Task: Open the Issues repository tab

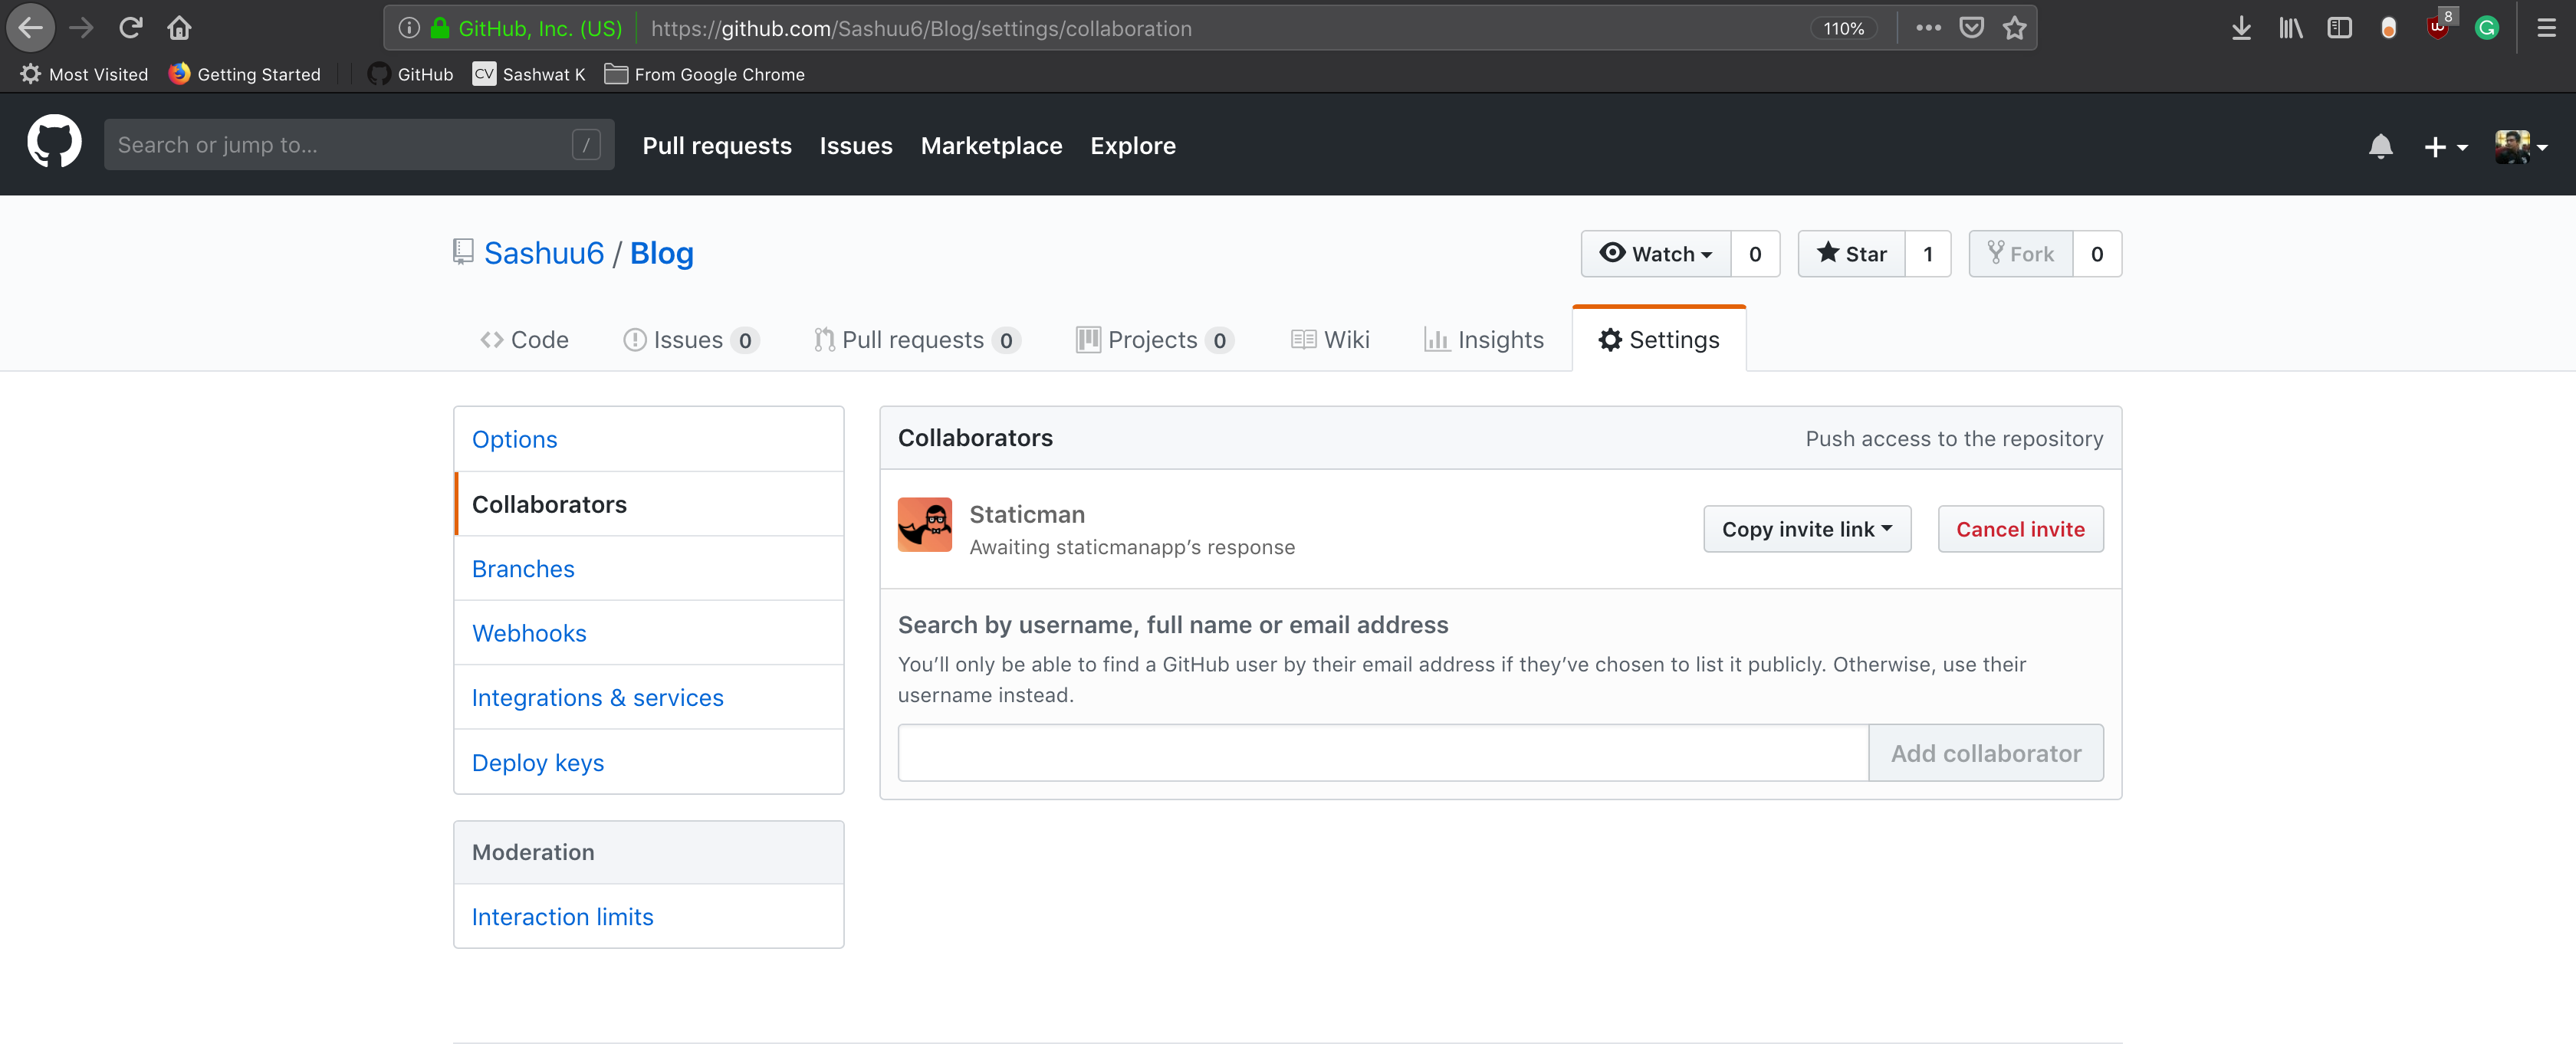Action: (691, 340)
